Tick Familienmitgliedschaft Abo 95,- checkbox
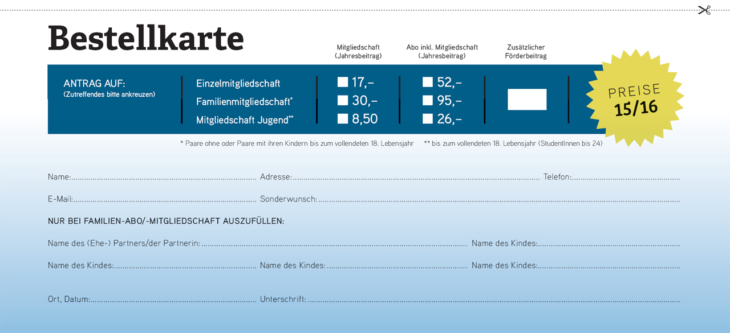The width and height of the screenshot is (730, 333). click(427, 100)
